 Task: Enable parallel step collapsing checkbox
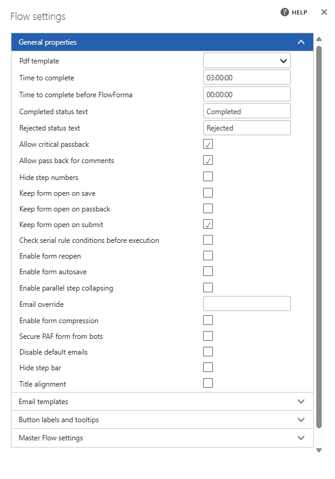click(208, 288)
